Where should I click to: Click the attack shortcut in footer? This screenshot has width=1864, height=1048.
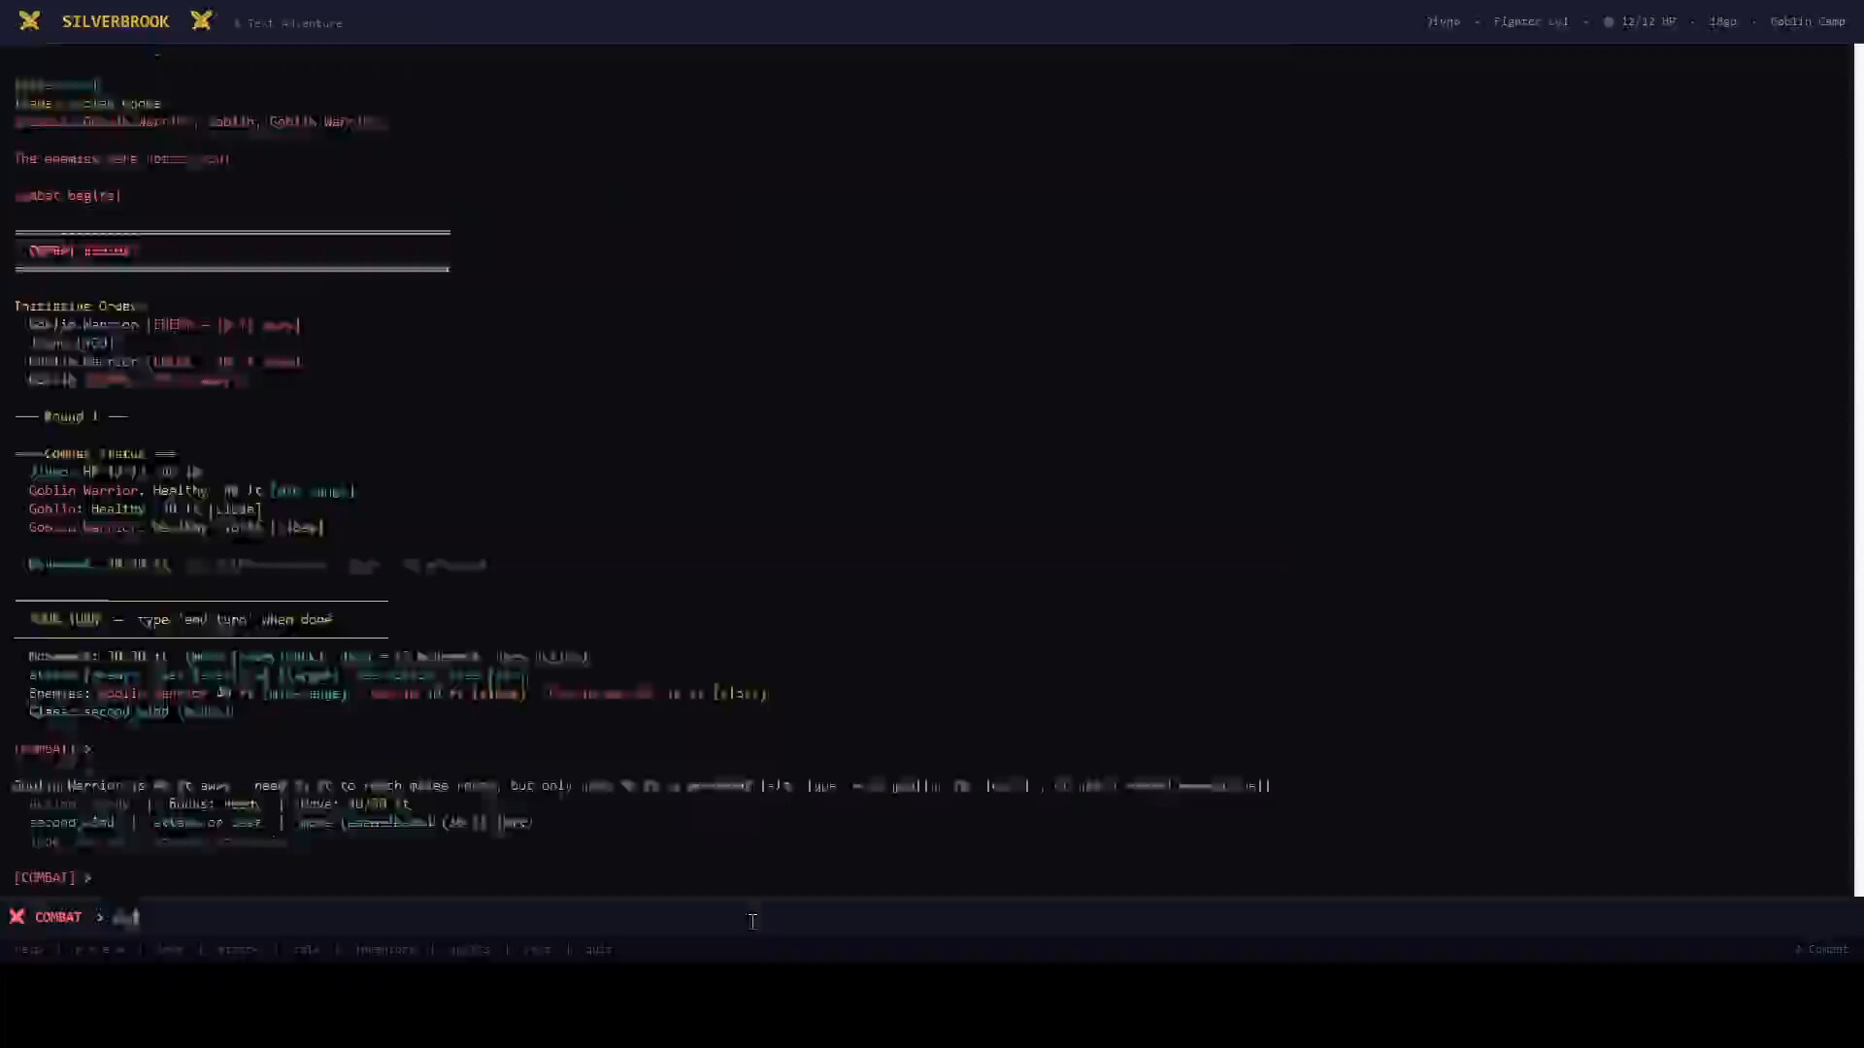click(x=238, y=949)
